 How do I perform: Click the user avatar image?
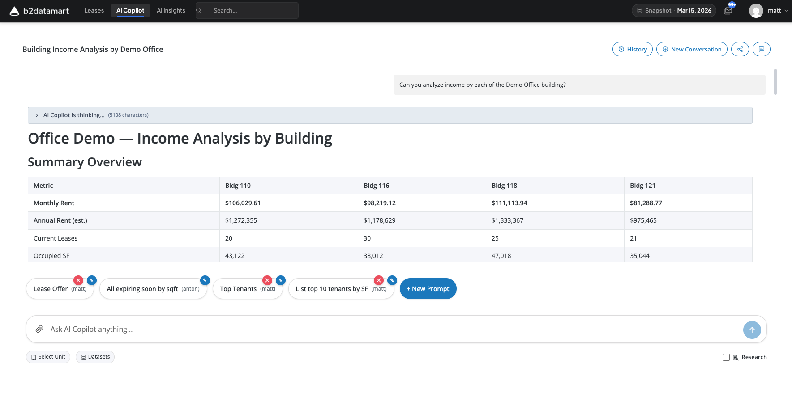[756, 11]
